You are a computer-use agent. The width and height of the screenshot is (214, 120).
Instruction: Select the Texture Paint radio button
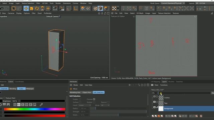pos(4,98)
